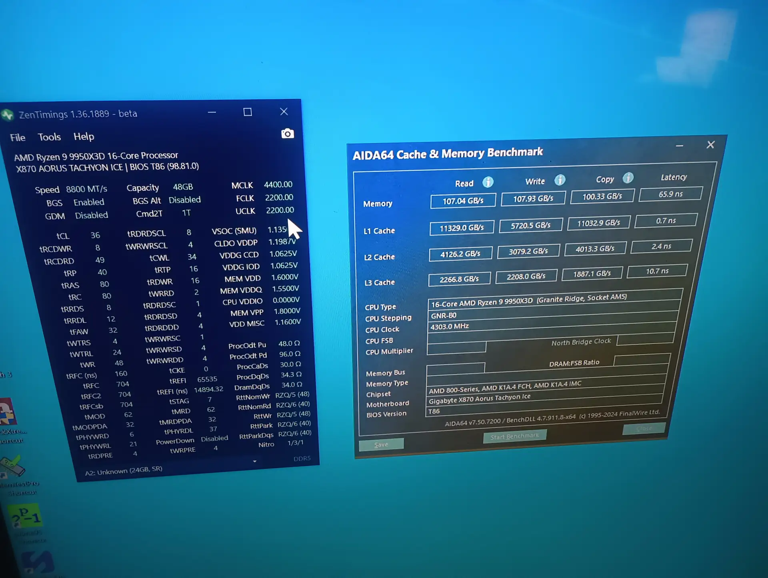Image resolution: width=768 pixels, height=578 pixels.
Task: Click the Memory Copy 100.33 GB/s field
Action: [x=602, y=196]
